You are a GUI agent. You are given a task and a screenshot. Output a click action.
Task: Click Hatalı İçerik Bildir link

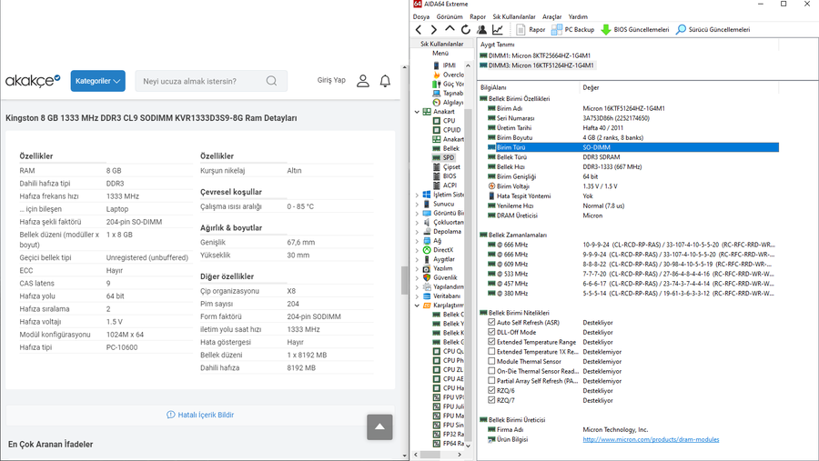200,415
